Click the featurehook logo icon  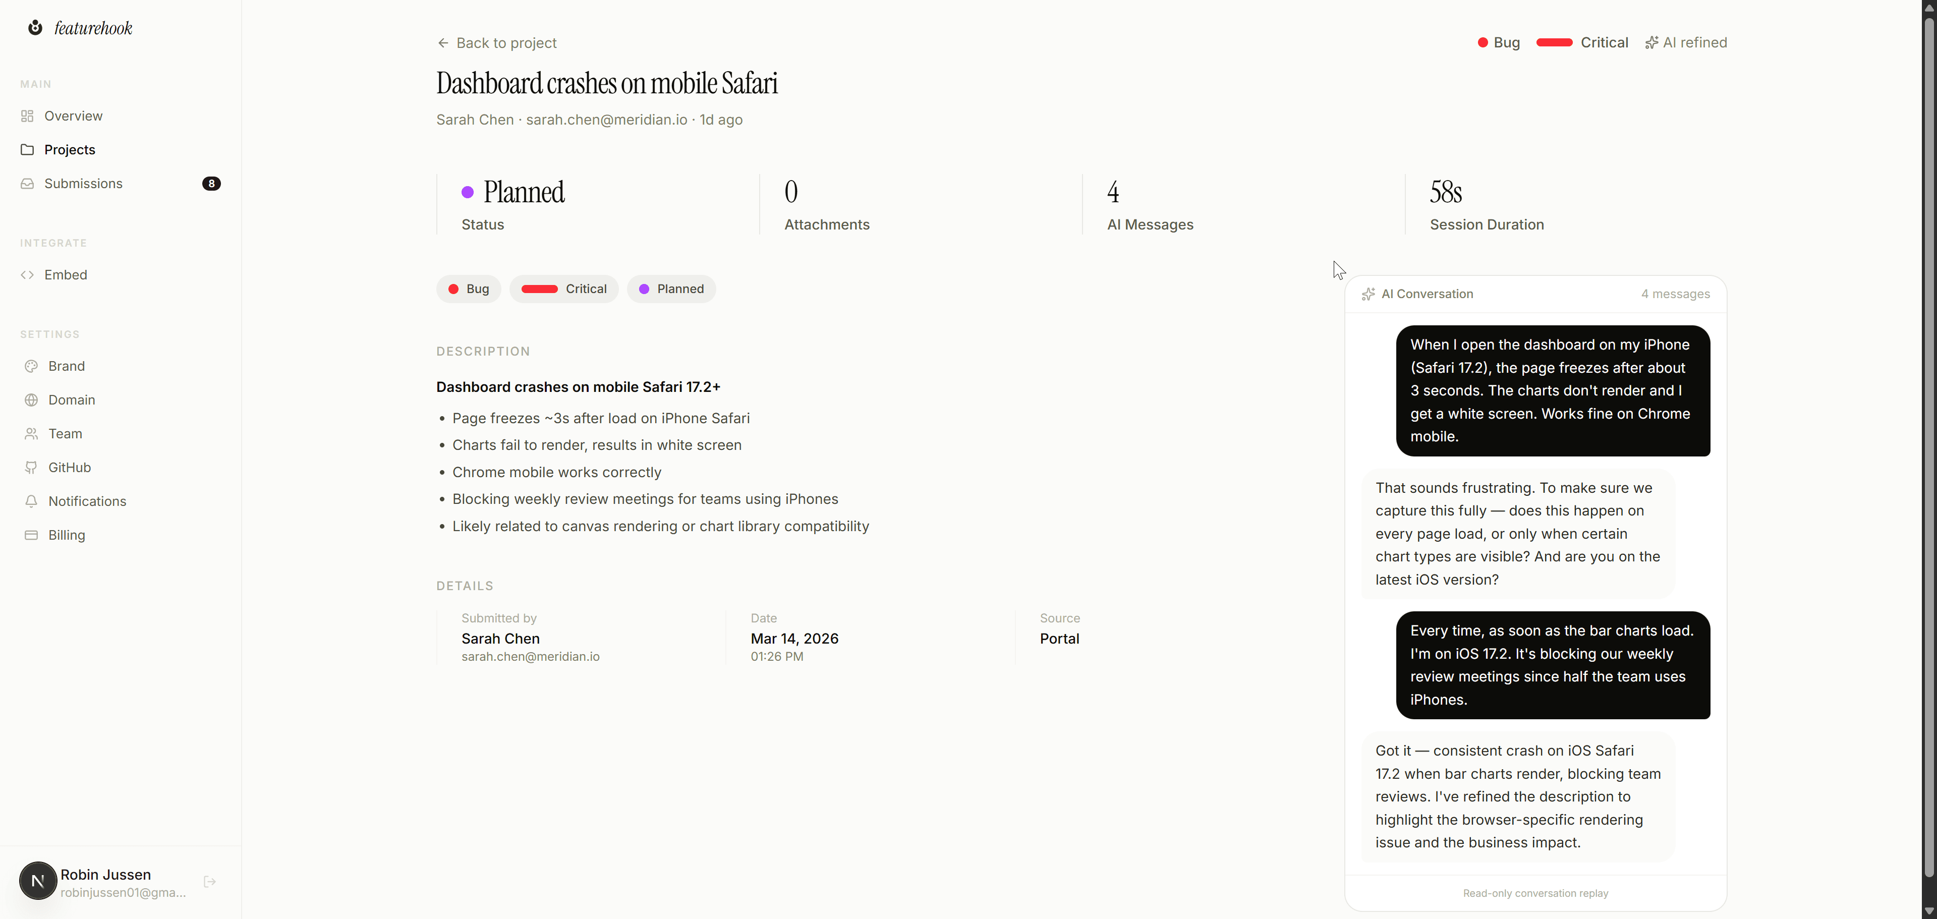click(35, 28)
